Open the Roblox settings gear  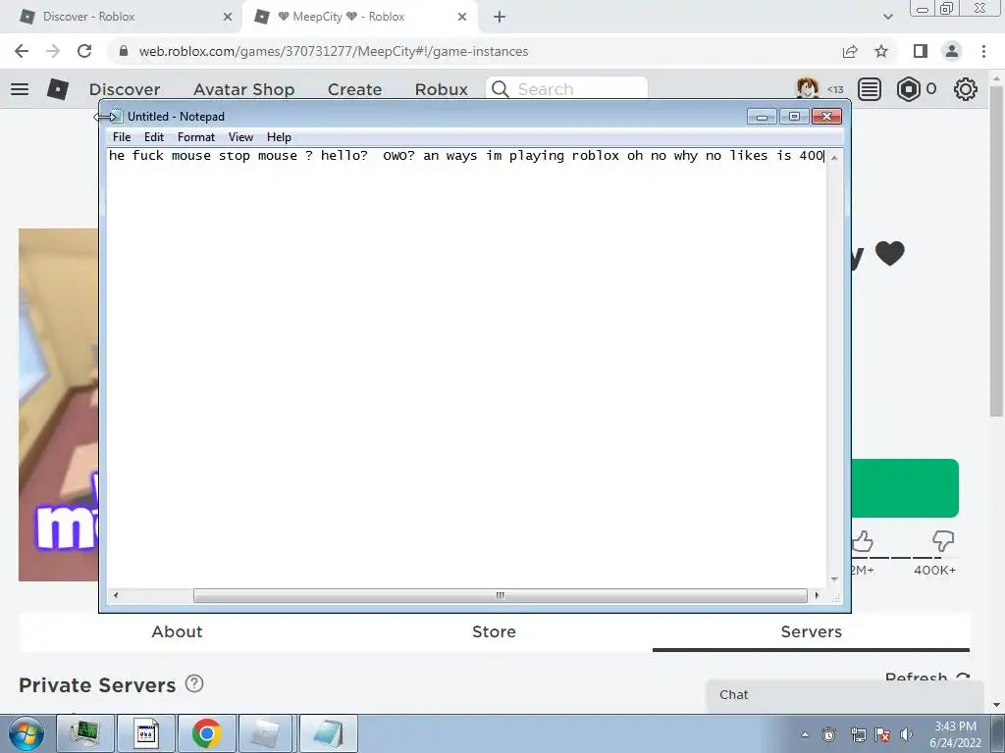pyautogui.click(x=966, y=89)
